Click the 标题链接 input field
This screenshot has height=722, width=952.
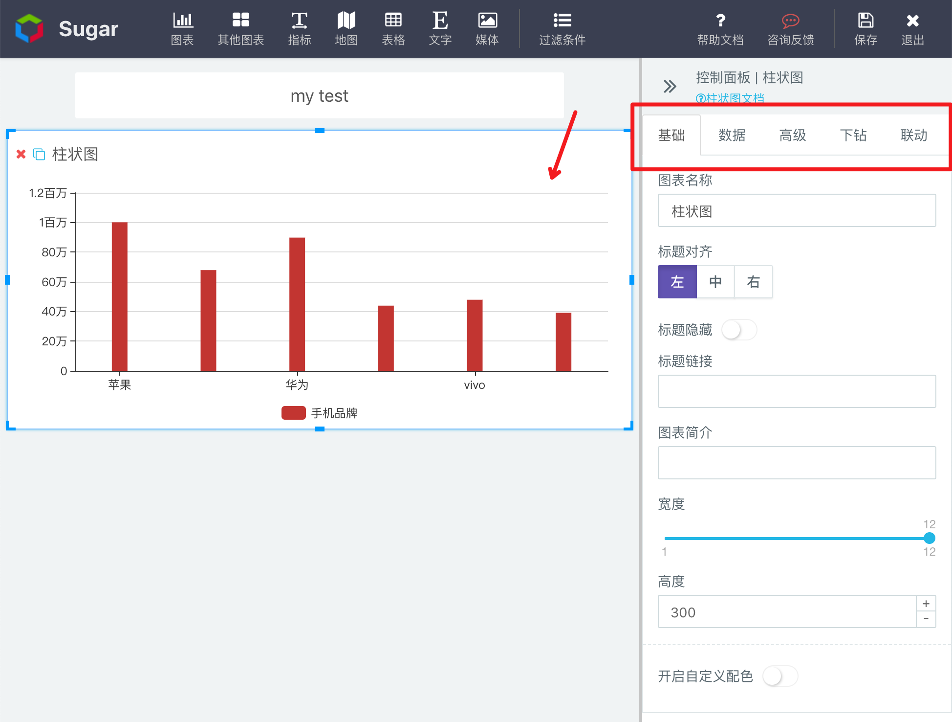pos(797,391)
